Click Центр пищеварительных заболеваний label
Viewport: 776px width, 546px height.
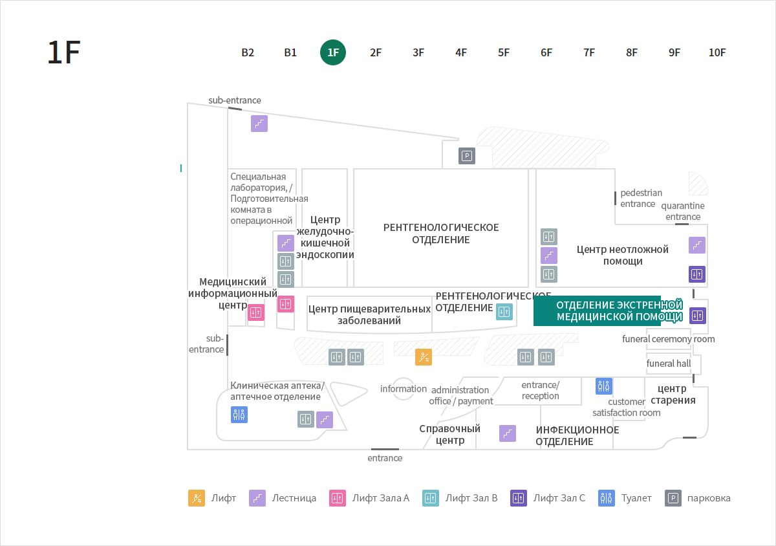click(x=369, y=314)
